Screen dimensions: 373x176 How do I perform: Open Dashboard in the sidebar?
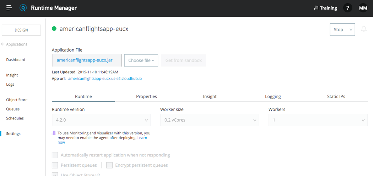[16, 60]
